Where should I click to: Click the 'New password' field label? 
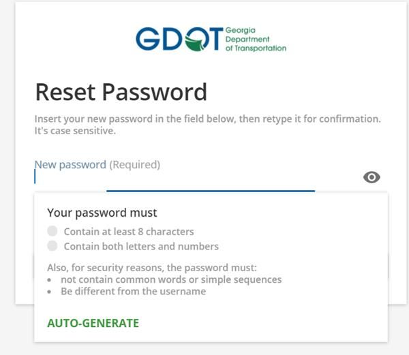(70, 165)
